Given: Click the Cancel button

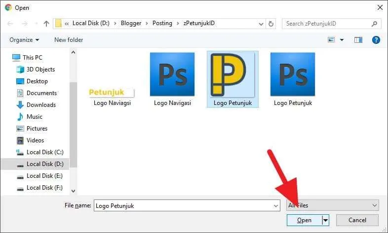Looking at the screenshot, I should (357, 220).
